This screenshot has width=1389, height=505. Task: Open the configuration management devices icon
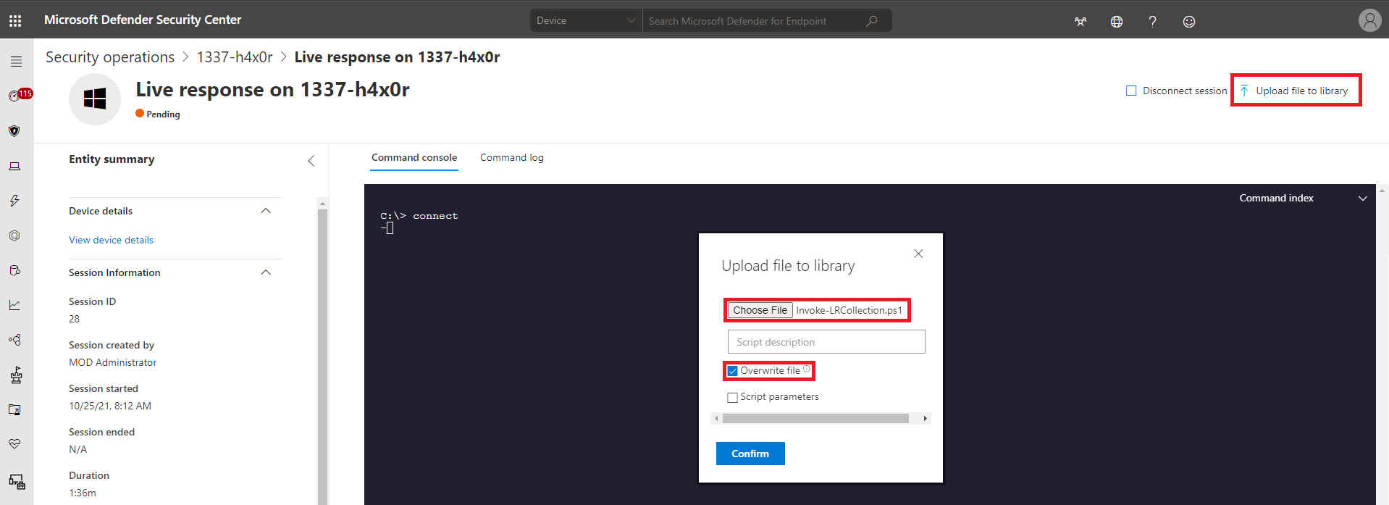(17, 481)
